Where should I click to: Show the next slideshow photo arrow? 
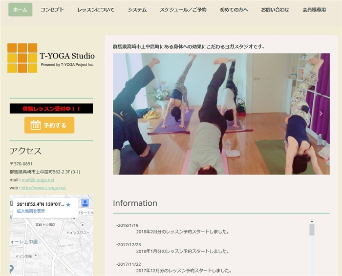[321, 113]
